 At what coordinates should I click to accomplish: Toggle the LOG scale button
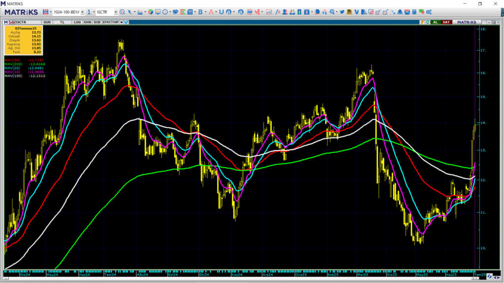tap(77, 22)
